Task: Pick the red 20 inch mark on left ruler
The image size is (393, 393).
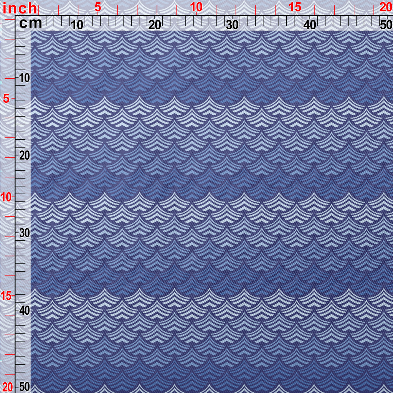Action: (7, 386)
